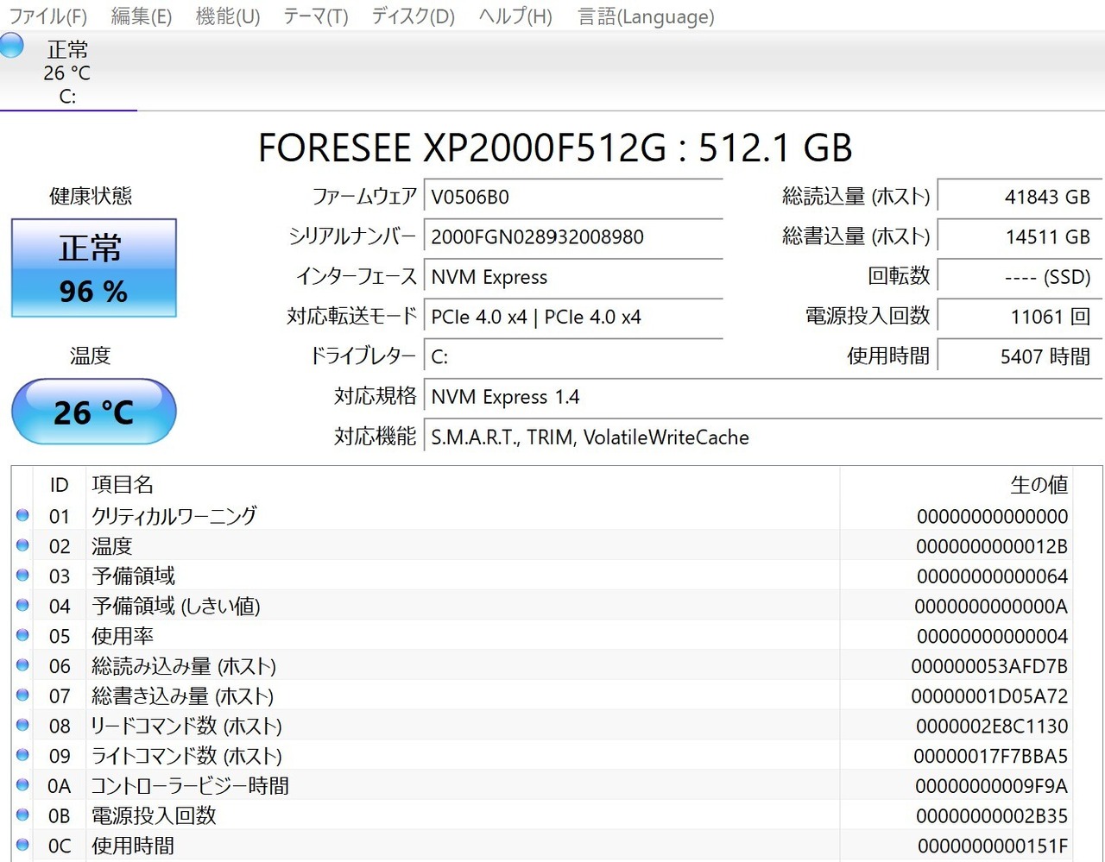Screen dimensions: 1105x862
Task: Select the C: drive tab
Action: click(67, 73)
